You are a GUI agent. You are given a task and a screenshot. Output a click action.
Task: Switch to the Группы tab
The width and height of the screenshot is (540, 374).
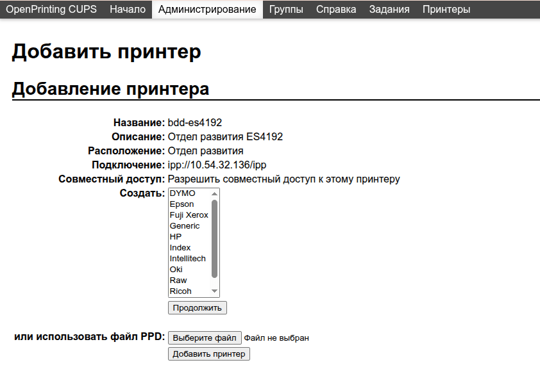click(286, 10)
